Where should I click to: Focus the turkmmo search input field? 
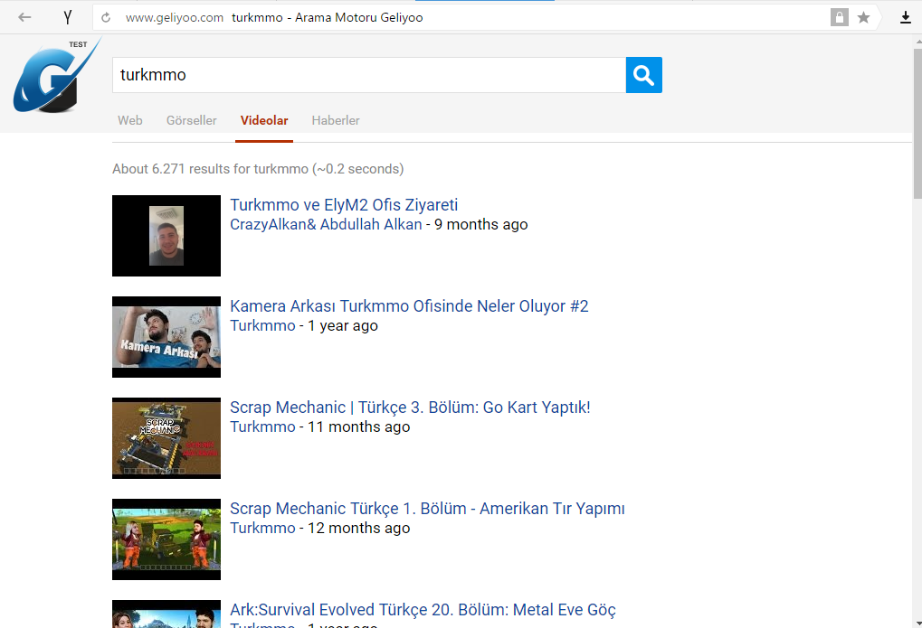368,75
